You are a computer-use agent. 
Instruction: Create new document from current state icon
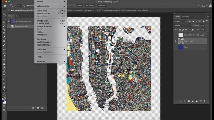click(33, 108)
